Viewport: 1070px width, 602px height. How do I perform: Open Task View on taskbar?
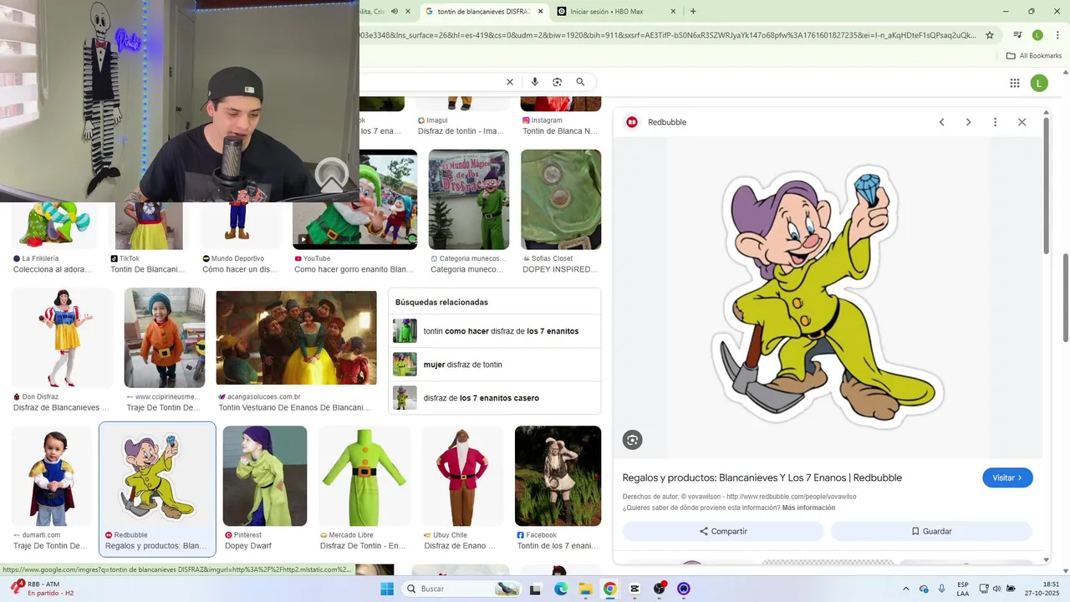535,589
